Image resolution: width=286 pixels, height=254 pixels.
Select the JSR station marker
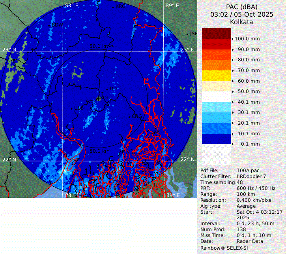coord(188,34)
